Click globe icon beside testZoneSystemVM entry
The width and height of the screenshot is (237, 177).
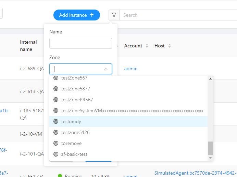click(56, 110)
